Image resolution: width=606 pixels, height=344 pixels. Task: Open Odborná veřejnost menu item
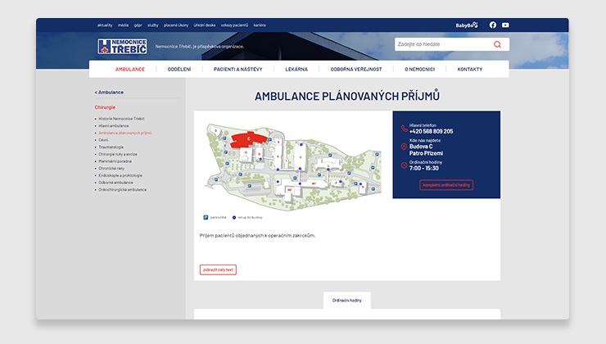pos(356,69)
